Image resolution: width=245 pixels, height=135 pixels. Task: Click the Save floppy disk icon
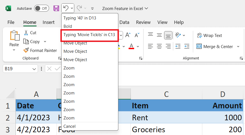coord(56,8)
